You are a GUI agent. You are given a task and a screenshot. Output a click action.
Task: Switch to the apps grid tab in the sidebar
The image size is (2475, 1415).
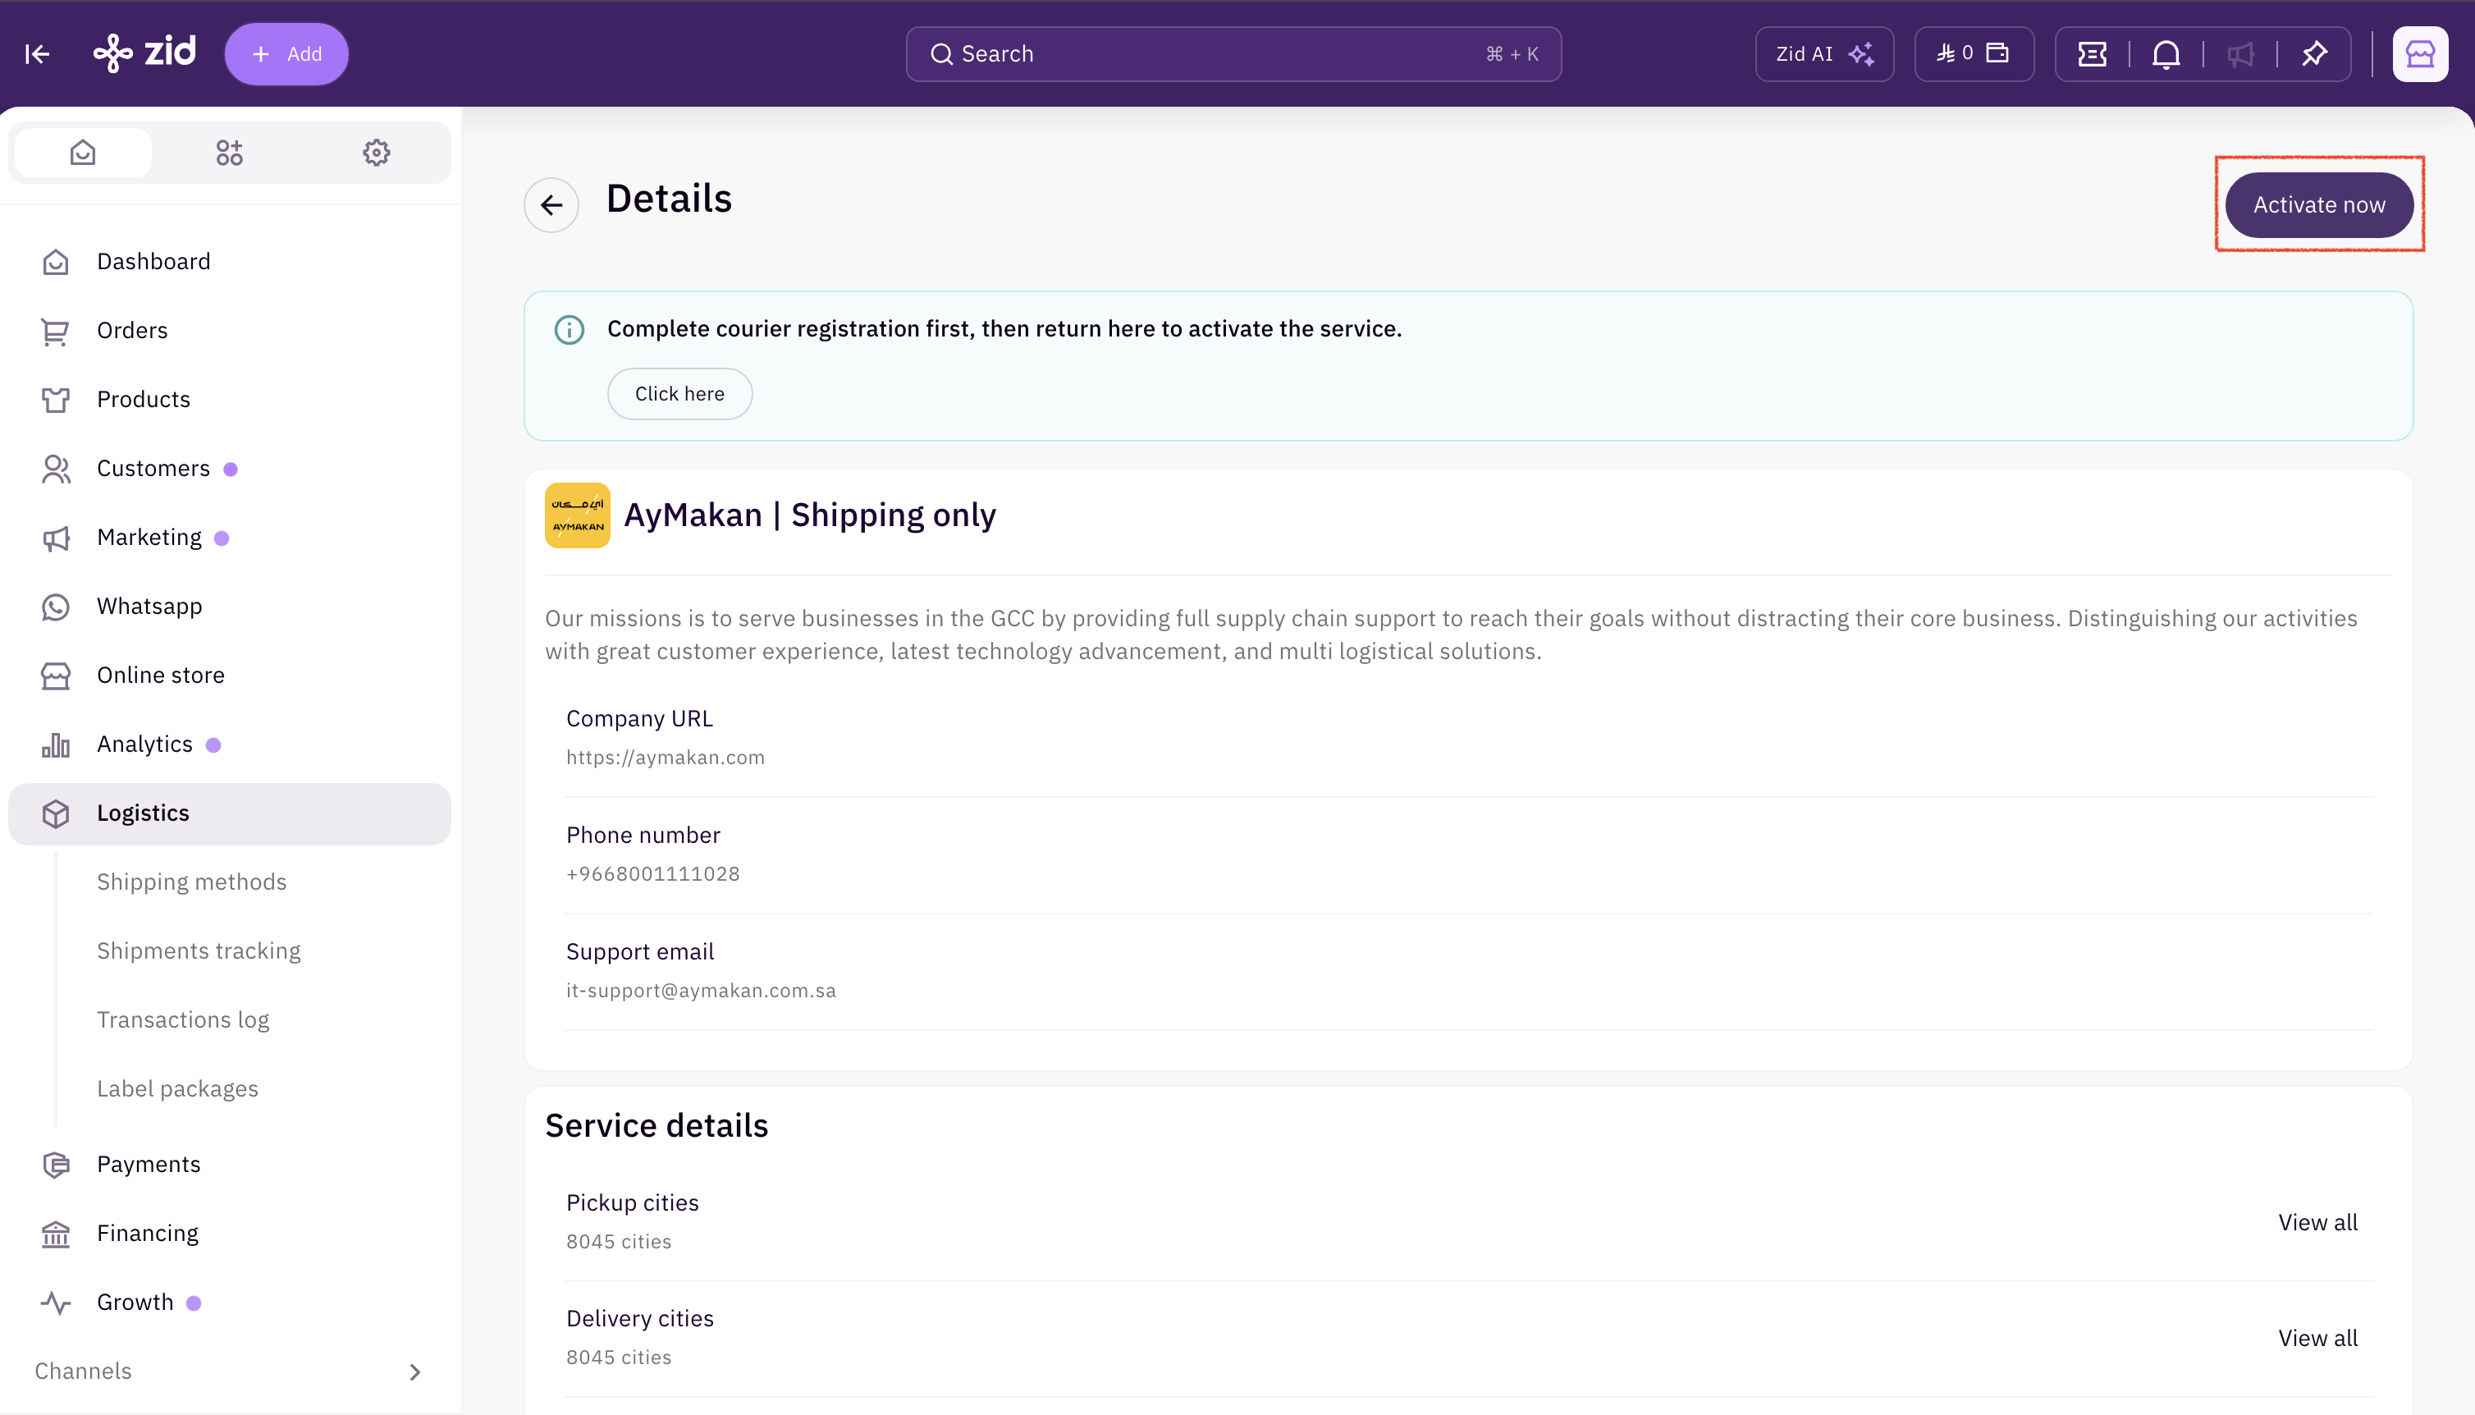229,153
